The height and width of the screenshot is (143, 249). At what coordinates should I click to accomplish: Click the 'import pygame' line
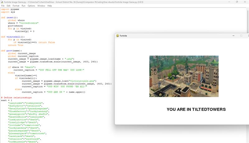pyautogui.click(x=10, y=9)
